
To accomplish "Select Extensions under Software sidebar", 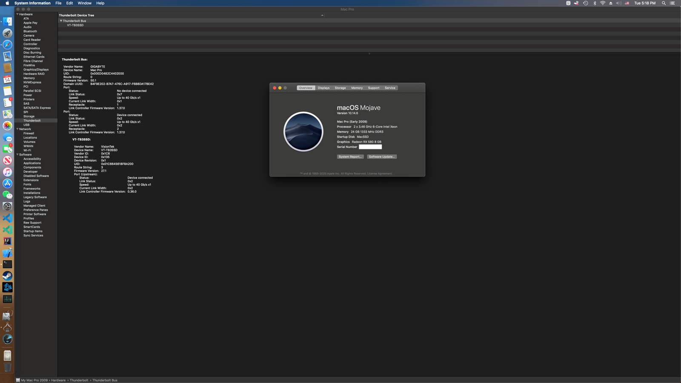I will (31, 180).
